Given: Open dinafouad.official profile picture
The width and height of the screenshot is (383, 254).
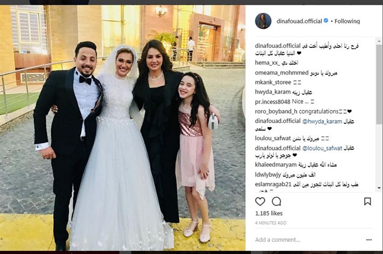Looking at the screenshot, I should tap(263, 21).
